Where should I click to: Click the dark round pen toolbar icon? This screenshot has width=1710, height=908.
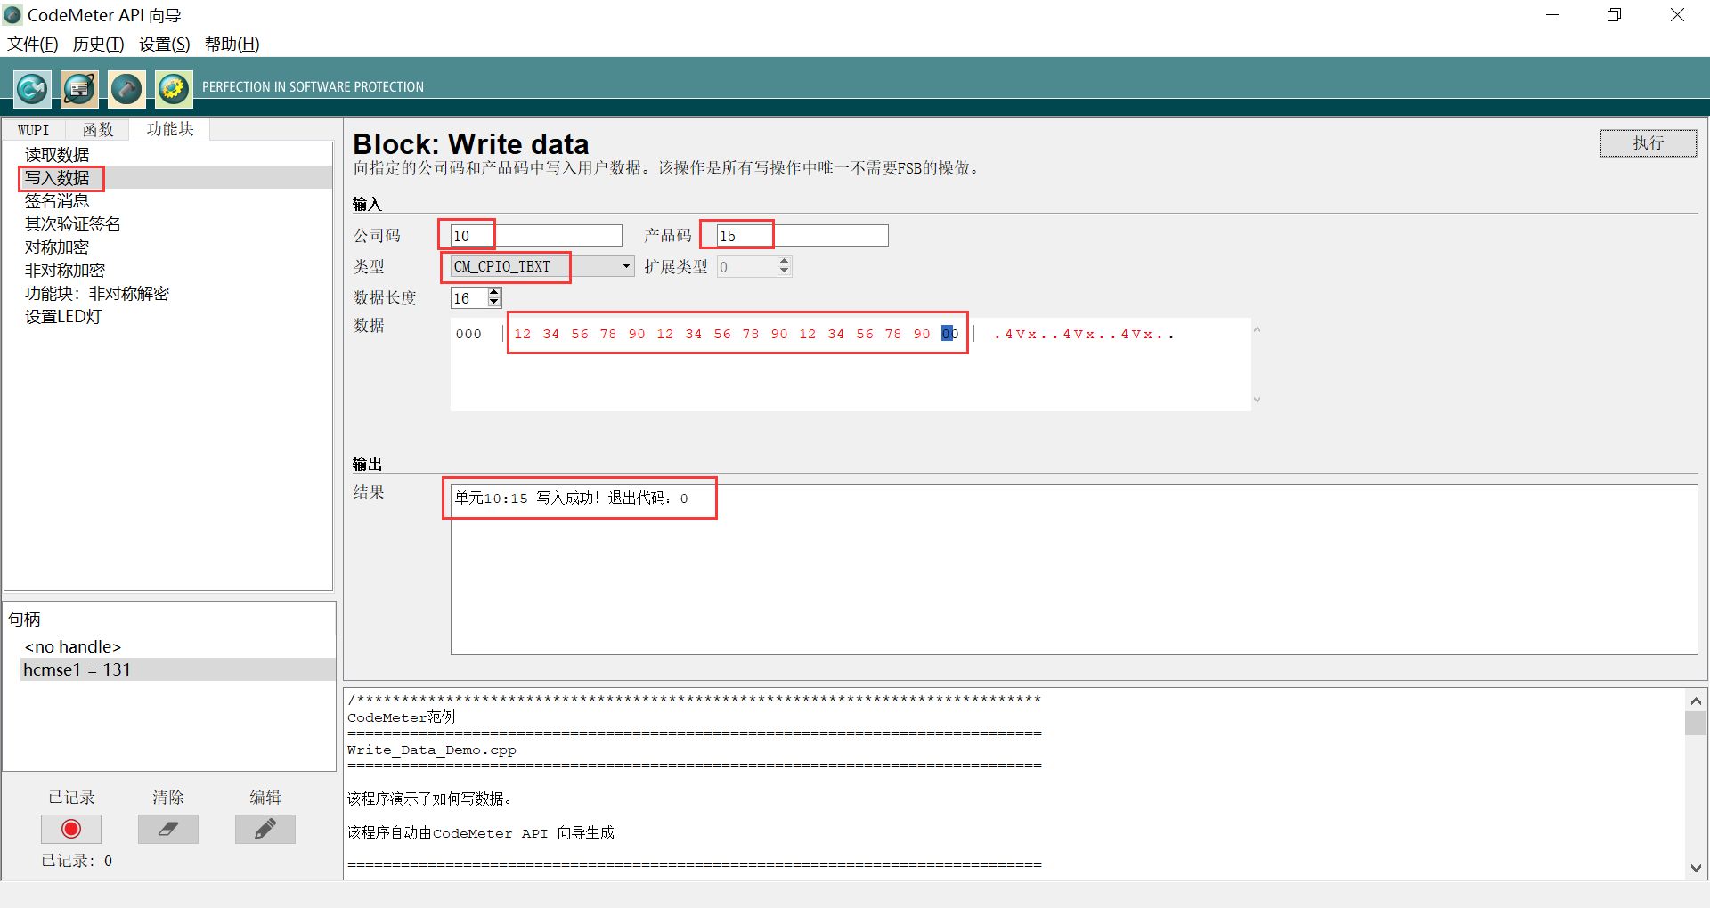point(126,88)
